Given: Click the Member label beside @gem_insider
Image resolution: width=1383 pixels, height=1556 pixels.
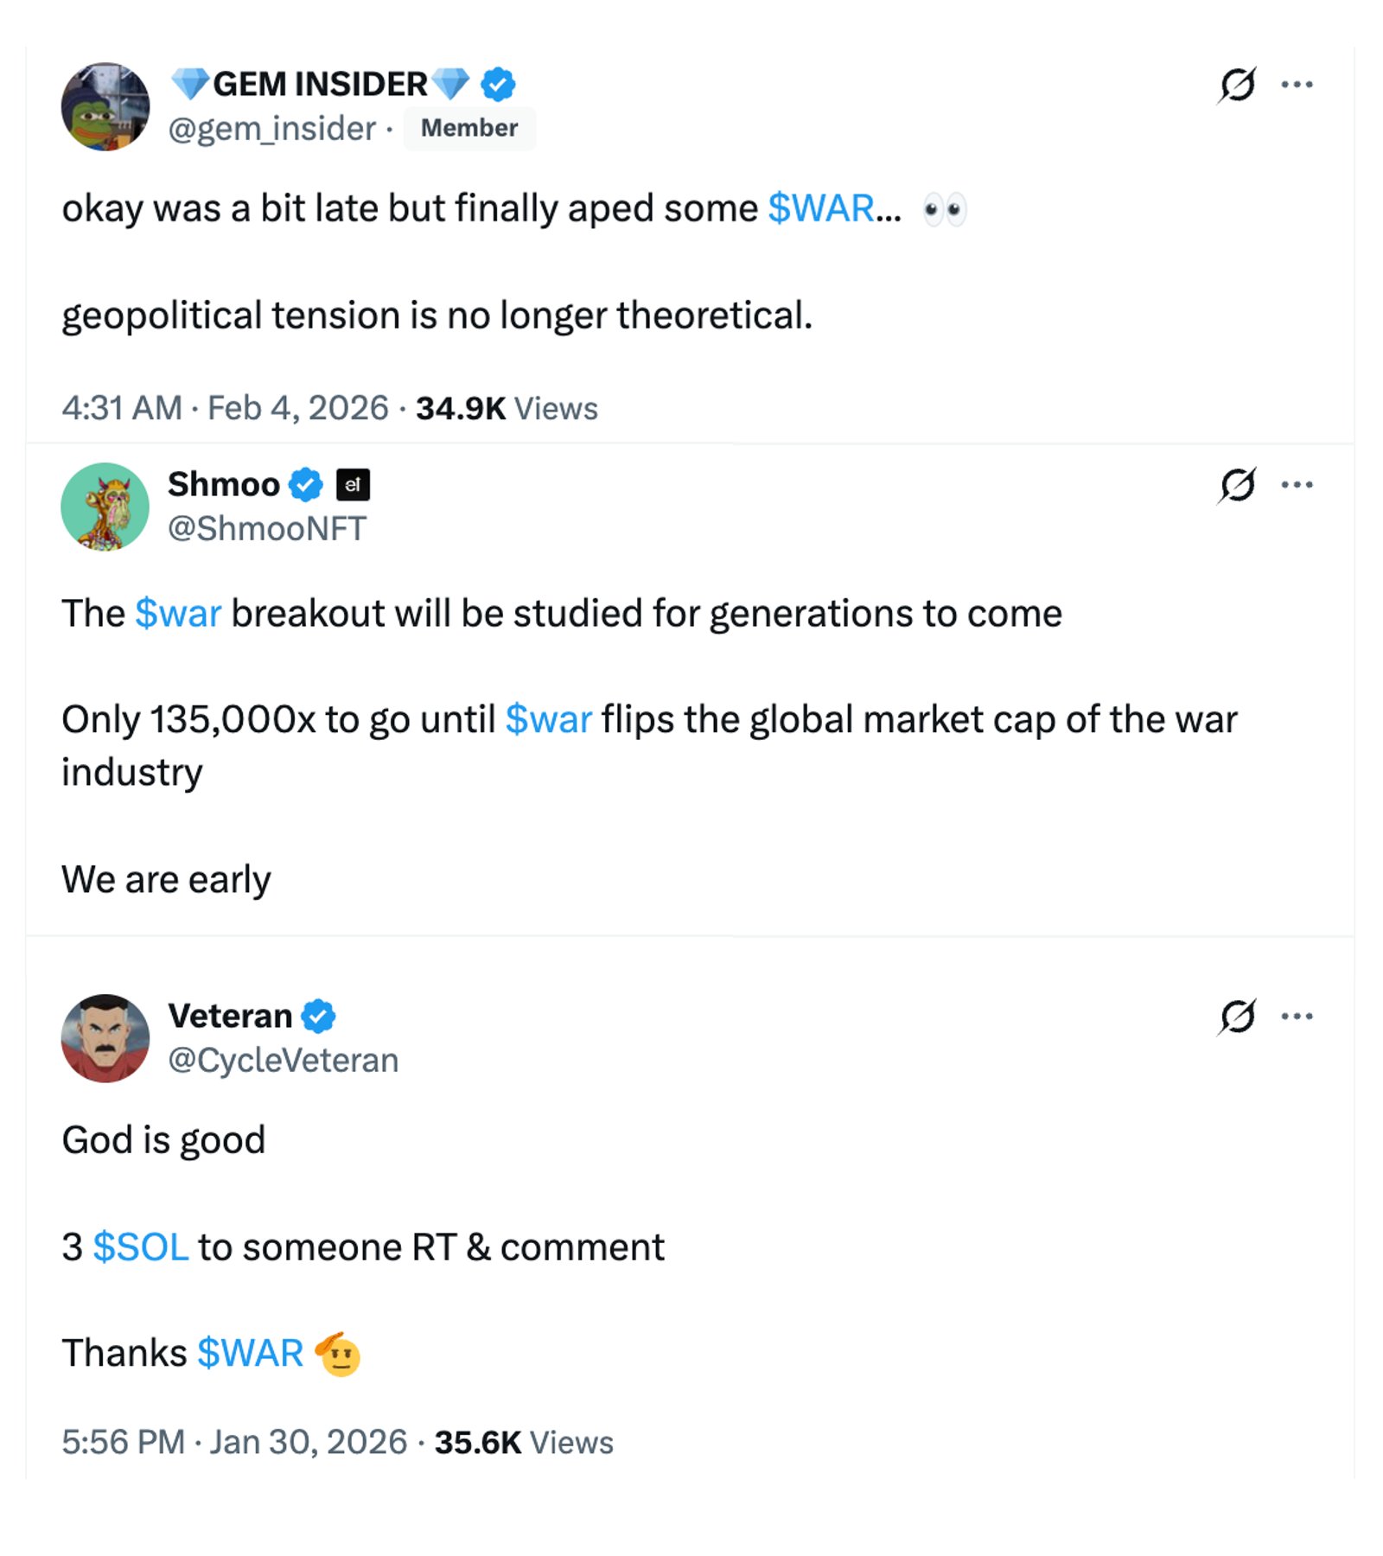Looking at the screenshot, I should coord(469,128).
